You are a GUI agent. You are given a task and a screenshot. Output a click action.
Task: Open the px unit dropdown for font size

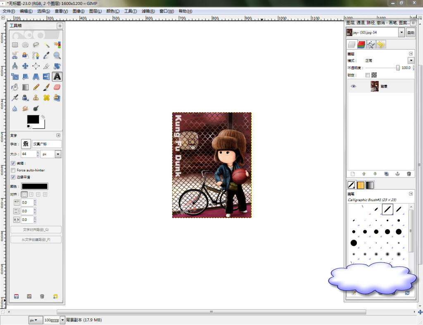coord(57,154)
